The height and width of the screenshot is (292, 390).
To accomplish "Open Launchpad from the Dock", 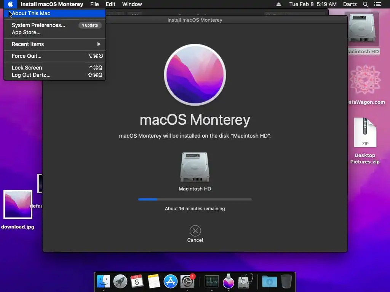I will pos(120,282).
